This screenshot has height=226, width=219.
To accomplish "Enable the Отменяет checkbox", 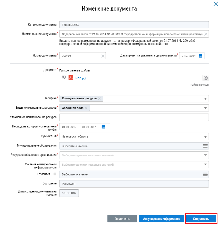I will tap(55, 174).
